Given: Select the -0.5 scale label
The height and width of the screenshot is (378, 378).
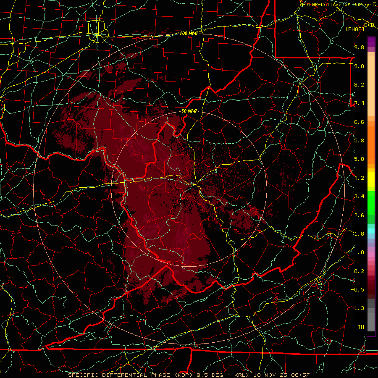Looking at the screenshot, I should 357,290.
